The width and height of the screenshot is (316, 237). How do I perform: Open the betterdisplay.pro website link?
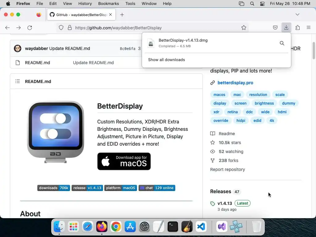[x=235, y=83]
